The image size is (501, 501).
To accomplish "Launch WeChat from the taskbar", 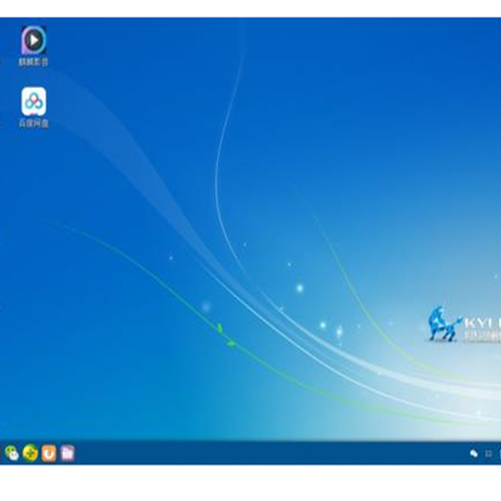I will [12, 453].
